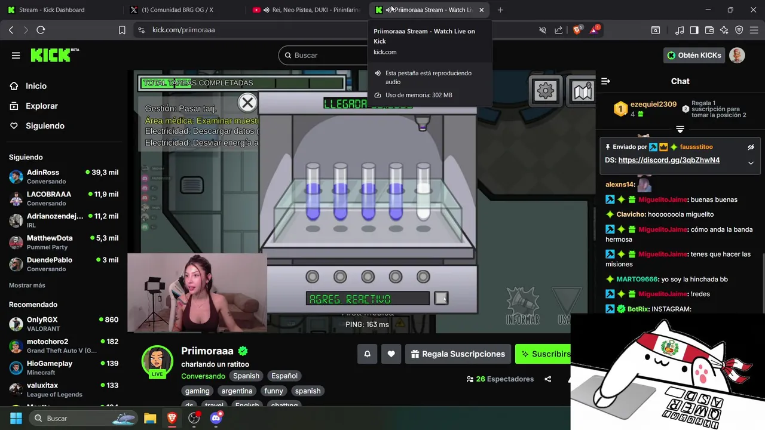
Task: Open the LACOBRAAA followed channel
Action: 64,198
